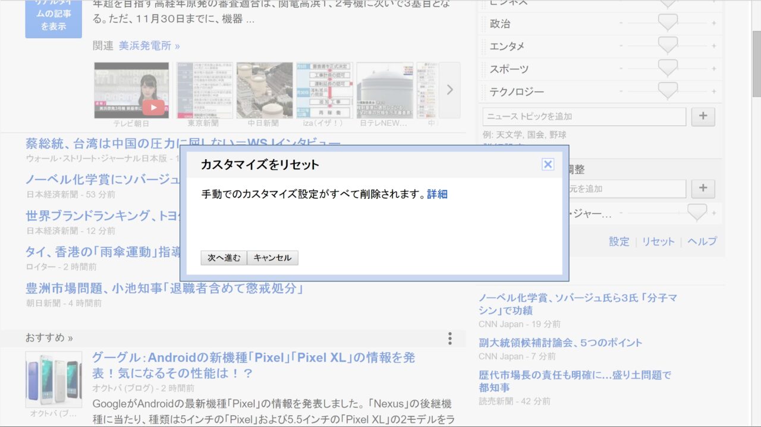
Task: Click the ヘルプ link
Action: (x=702, y=242)
